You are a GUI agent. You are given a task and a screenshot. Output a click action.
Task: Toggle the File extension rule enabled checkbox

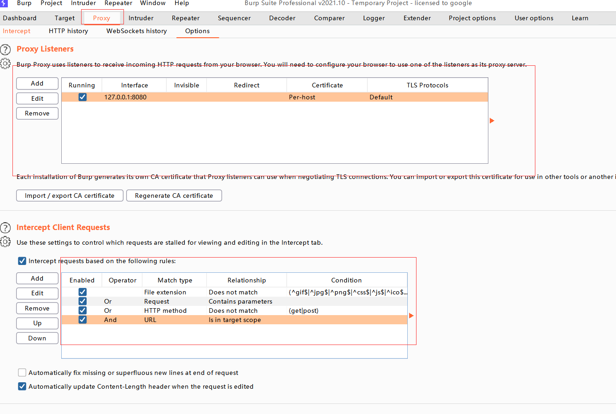click(x=82, y=292)
